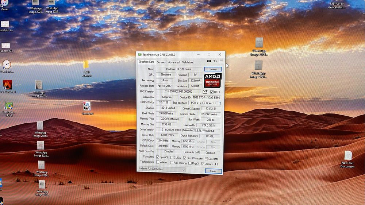
Task: Open the Validation tab
Action: click(187, 62)
